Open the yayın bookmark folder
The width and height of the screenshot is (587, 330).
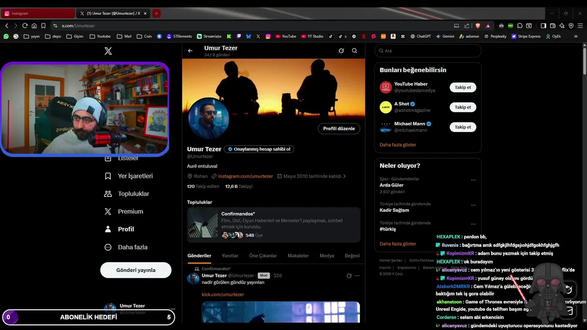(31, 36)
